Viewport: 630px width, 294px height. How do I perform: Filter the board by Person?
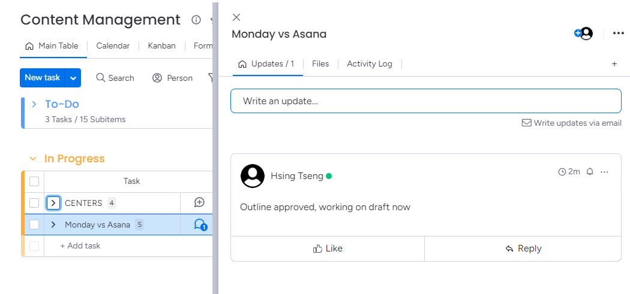click(x=172, y=78)
